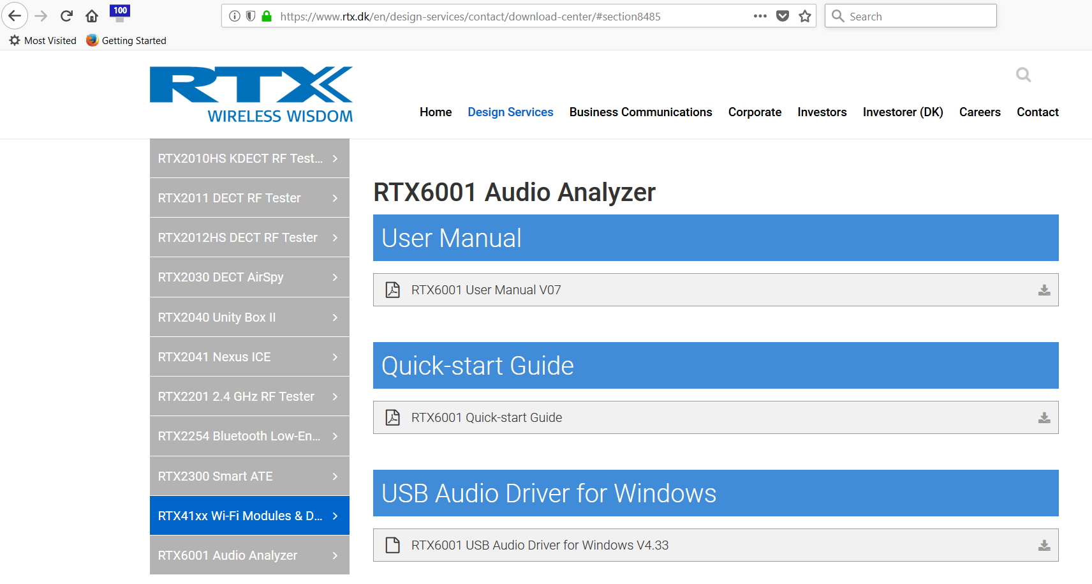The height and width of the screenshot is (584, 1092).
Task: Expand RTX2300 Smart ATE chevron
Action: point(335,476)
